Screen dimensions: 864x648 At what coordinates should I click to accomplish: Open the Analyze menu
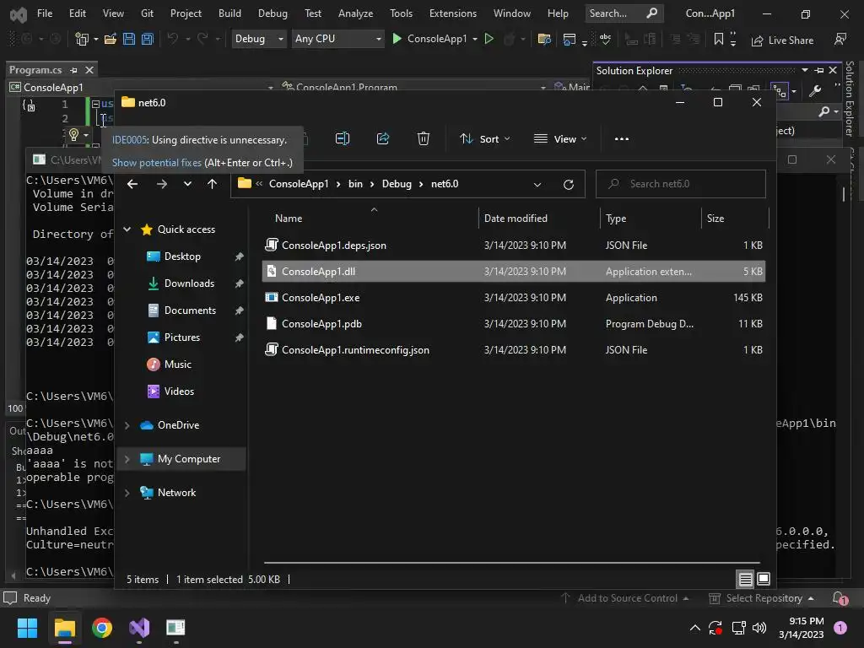(355, 13)
